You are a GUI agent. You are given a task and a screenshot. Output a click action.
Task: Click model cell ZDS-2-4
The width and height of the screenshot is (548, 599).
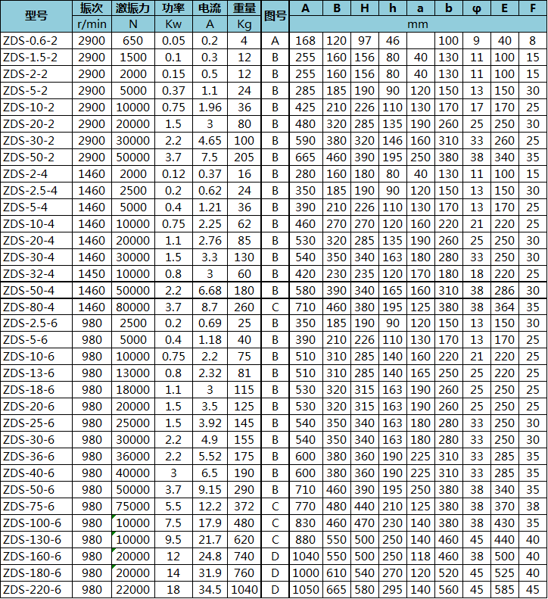[36, 174]
